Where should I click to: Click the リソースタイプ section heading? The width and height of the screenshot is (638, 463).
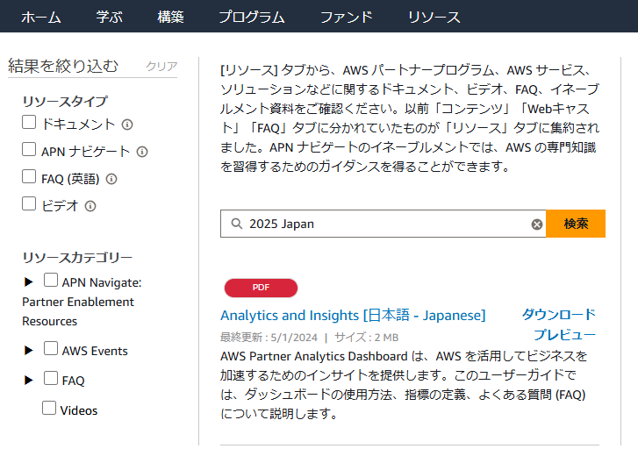65,101
